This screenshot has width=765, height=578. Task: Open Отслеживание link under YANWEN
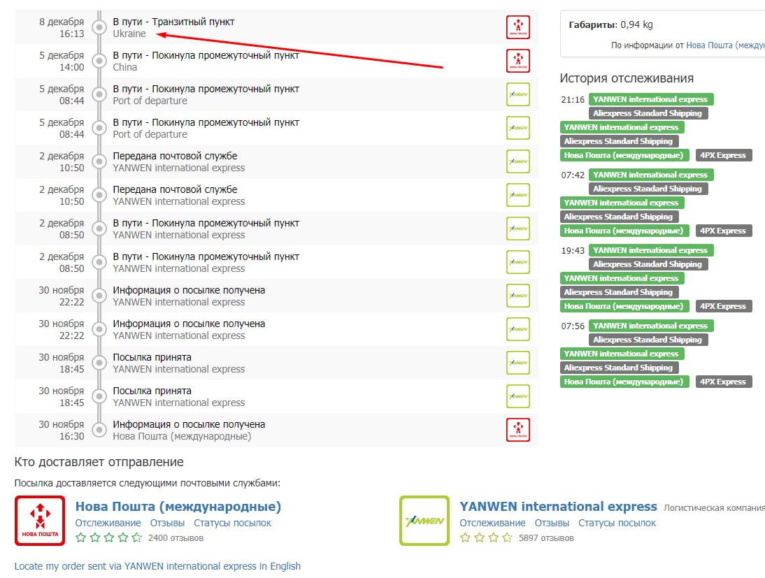492,523
